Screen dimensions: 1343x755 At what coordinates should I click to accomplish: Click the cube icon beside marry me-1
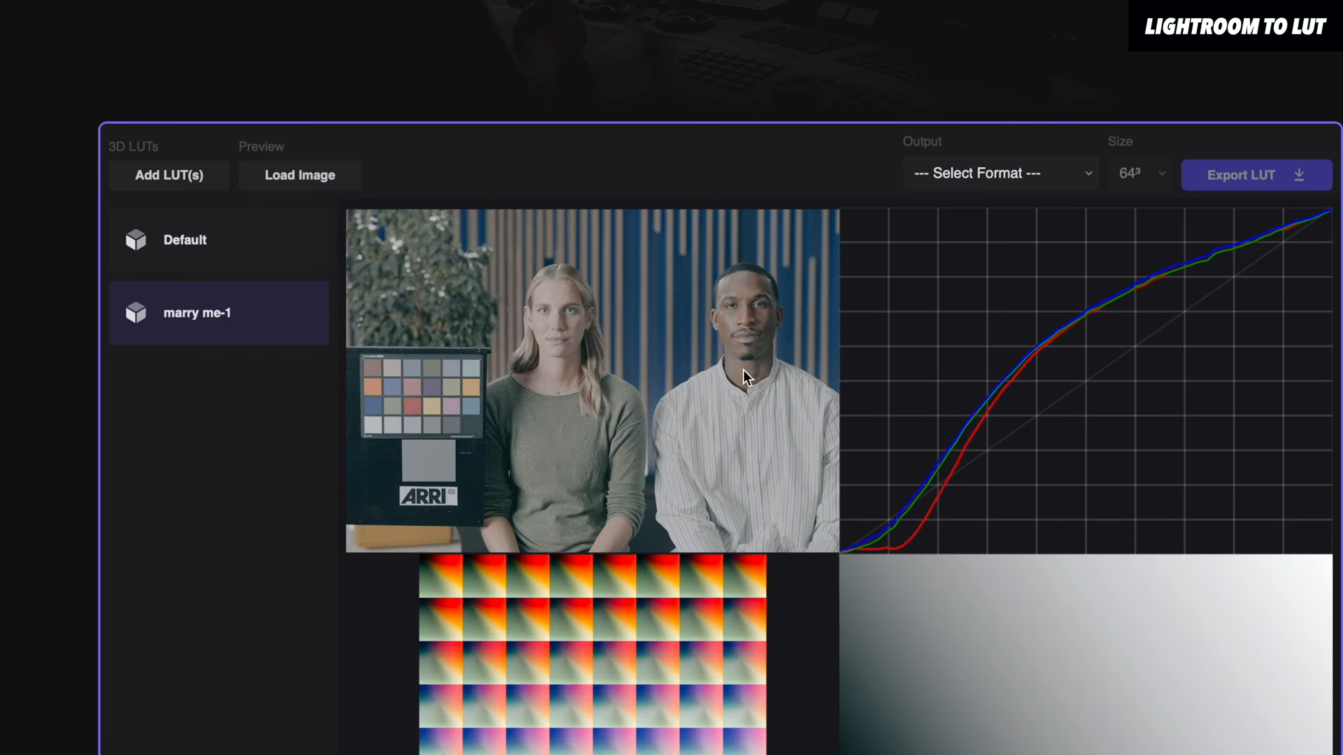(136, 312)
